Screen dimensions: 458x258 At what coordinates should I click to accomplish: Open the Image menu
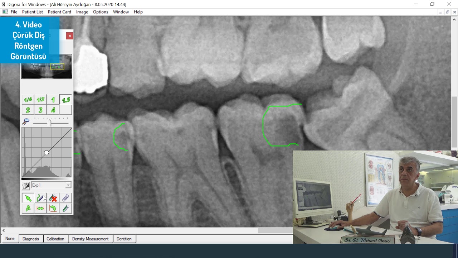[82, 12]
